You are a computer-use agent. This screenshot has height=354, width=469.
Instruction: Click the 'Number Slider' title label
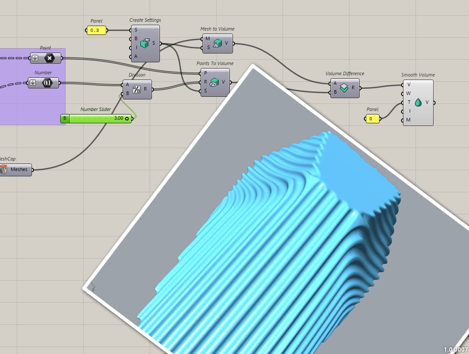pyautogui.click(x=95, y=110)
